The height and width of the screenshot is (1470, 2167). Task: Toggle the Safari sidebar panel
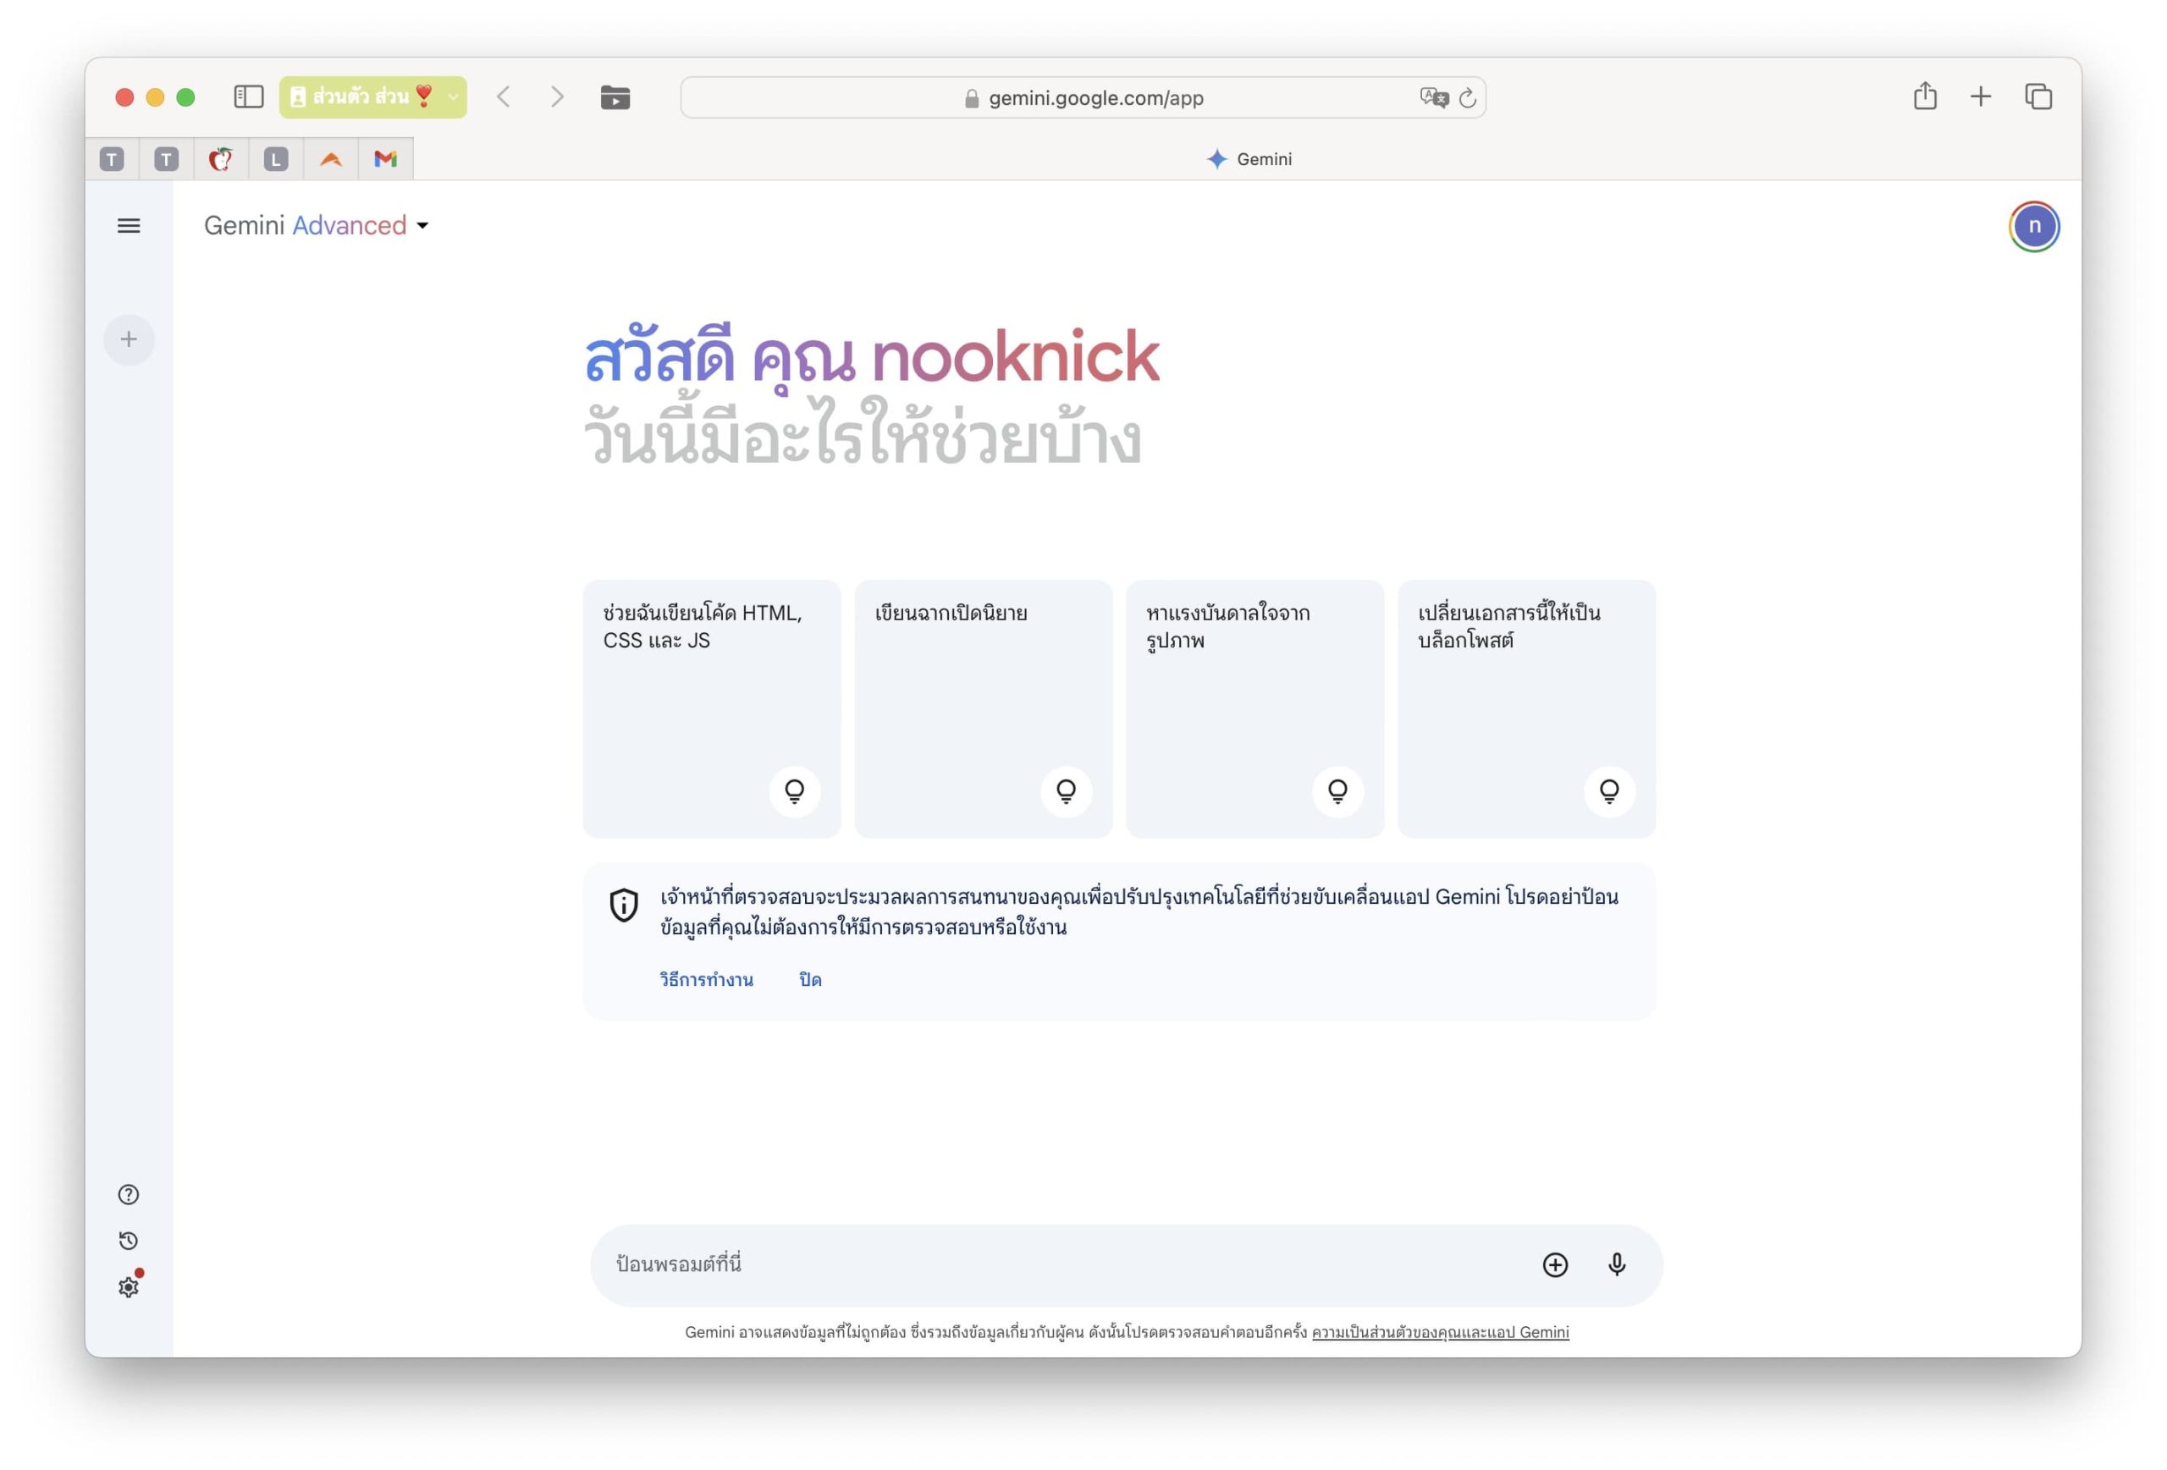click(248, 97)
